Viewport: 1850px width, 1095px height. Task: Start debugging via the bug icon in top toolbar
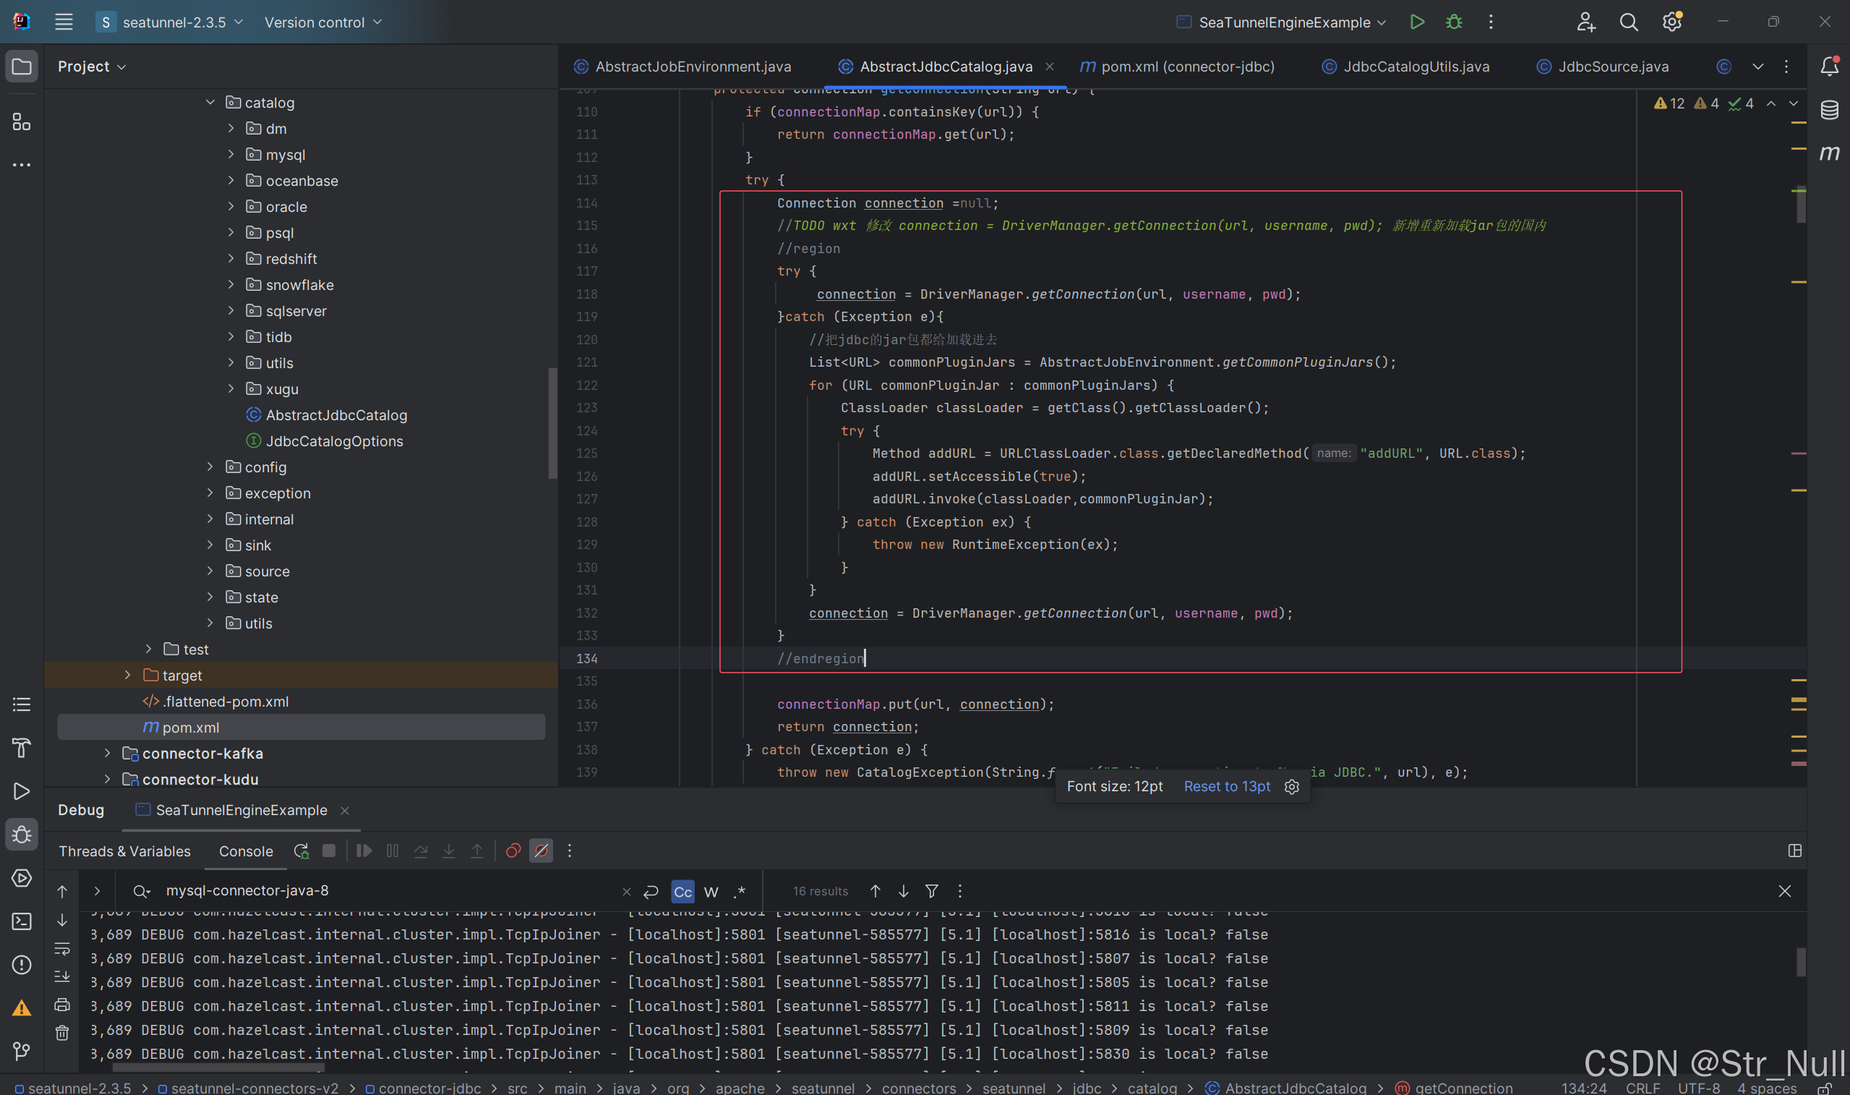[1453, 22]
